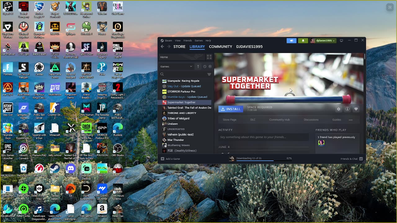Open Friends & Chat in Steam
The height and width of the screenshot is (223, 397).
pyautogui.click(x=351, y=159)
